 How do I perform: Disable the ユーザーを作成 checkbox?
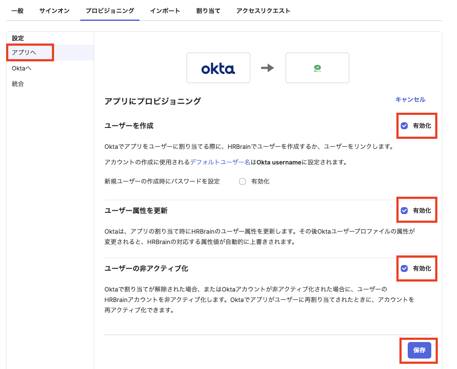click(404, 126)
